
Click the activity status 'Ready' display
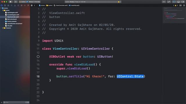tap(93, 2)
